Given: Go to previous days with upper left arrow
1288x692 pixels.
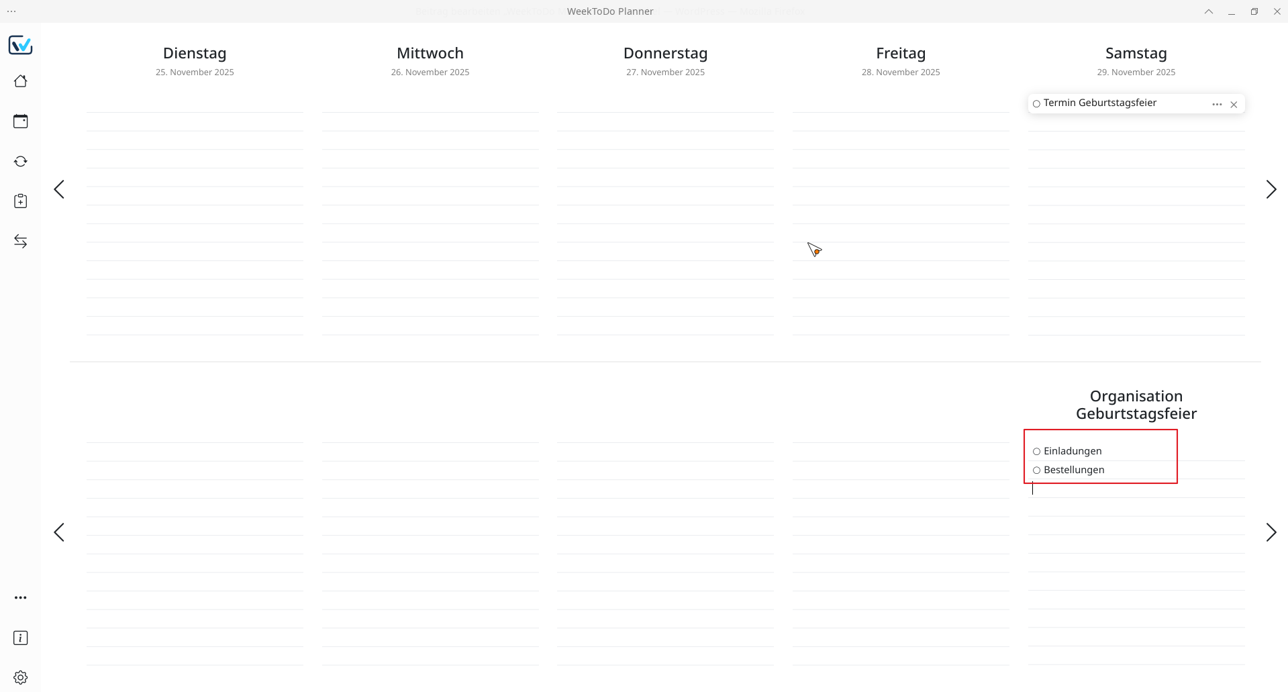Looking at the screenshot, I should (x=59, y=189).
